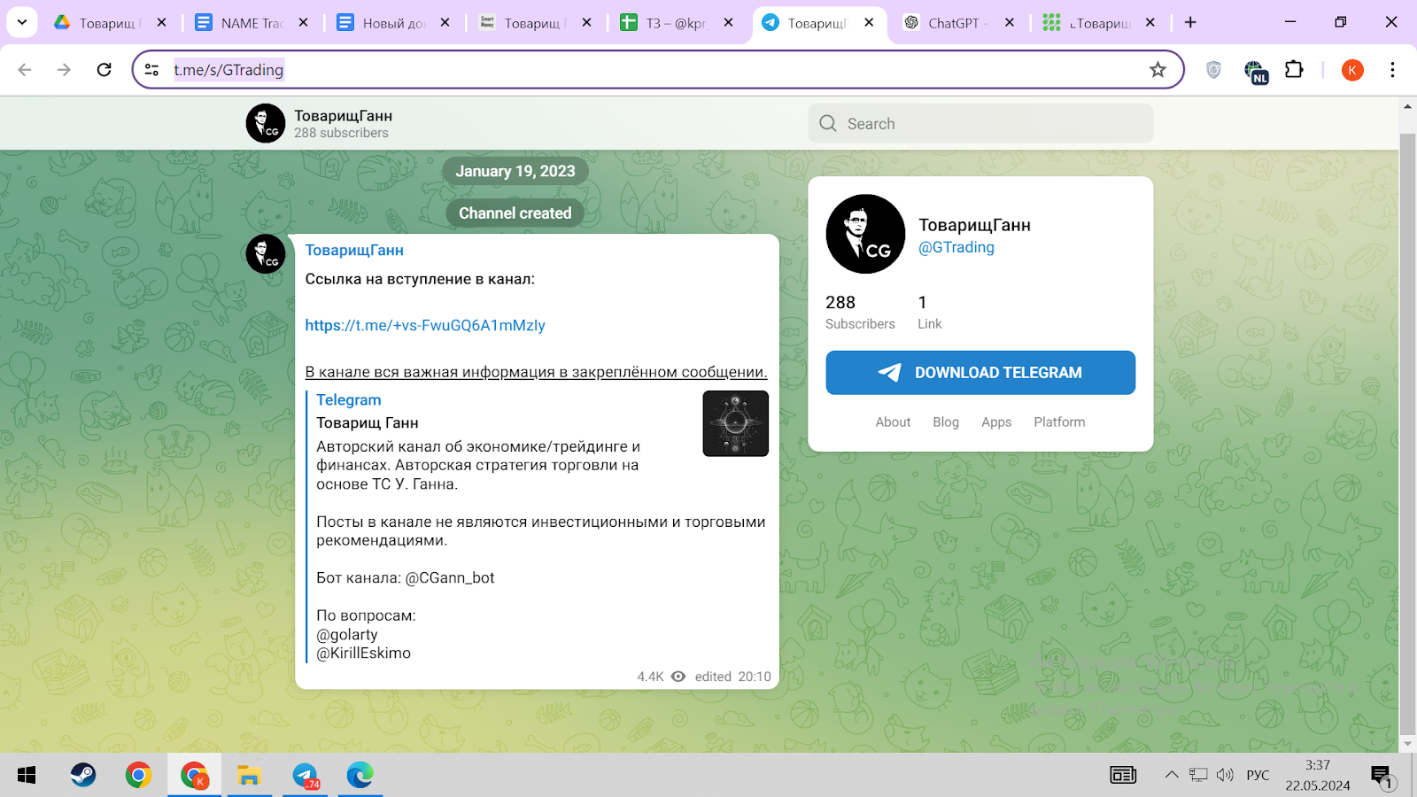This screenshot has height=797, width=1417.
Task: Click the 288 Subscribers counter
Action: pyautogui.click(x=860, y=313)
